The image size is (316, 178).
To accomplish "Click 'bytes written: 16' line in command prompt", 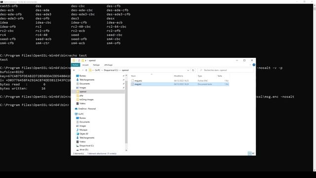I will 23,89.
